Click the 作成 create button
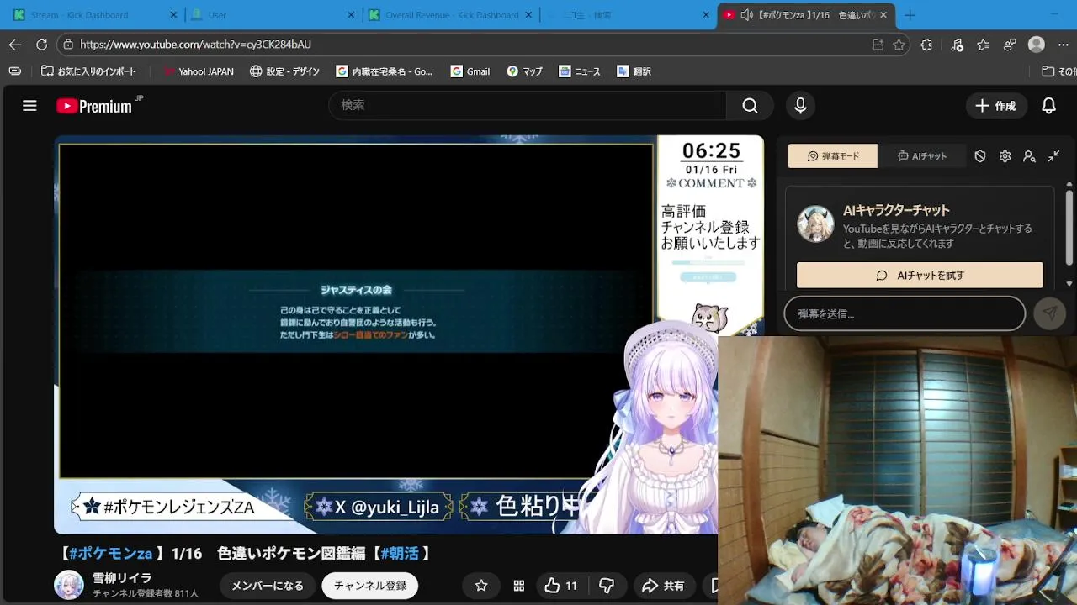 (996, 106)
